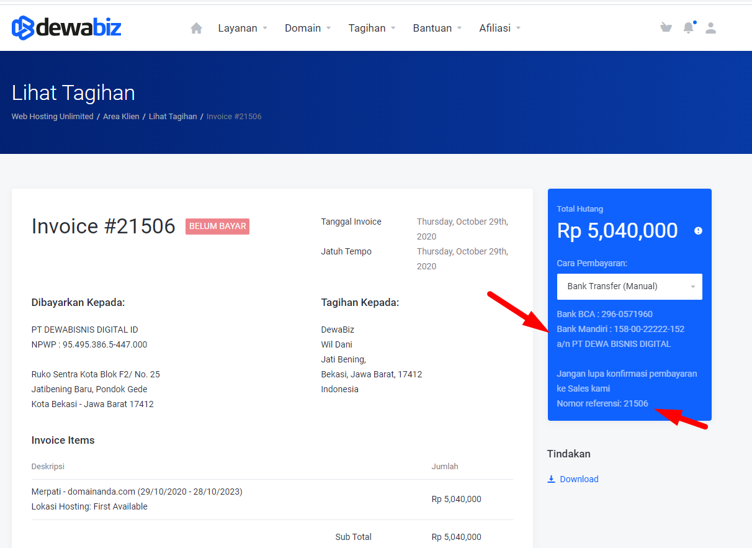This screenshot has height=548, width=752.
Task: View notifications bell icon
Action: (x=688, y=28)
